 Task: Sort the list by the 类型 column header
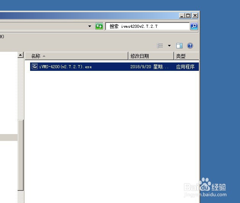pos(186,56)
